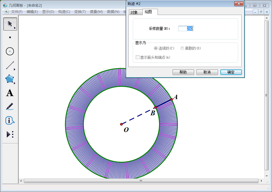272x192 pixels.
Task: Maximize the Sketchpad main window
Action: tap(255, 6)
